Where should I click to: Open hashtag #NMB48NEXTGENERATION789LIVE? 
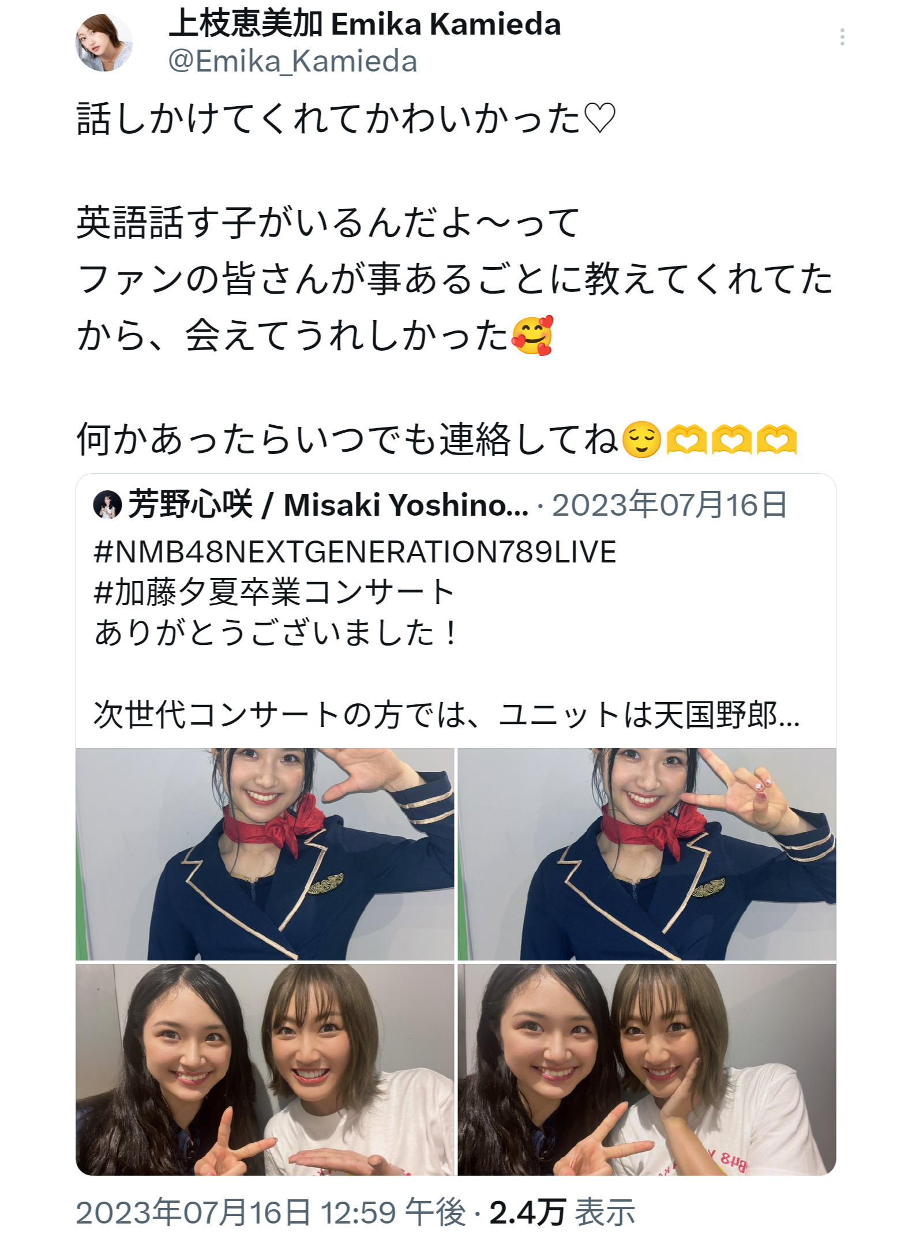tap(355, 551)
